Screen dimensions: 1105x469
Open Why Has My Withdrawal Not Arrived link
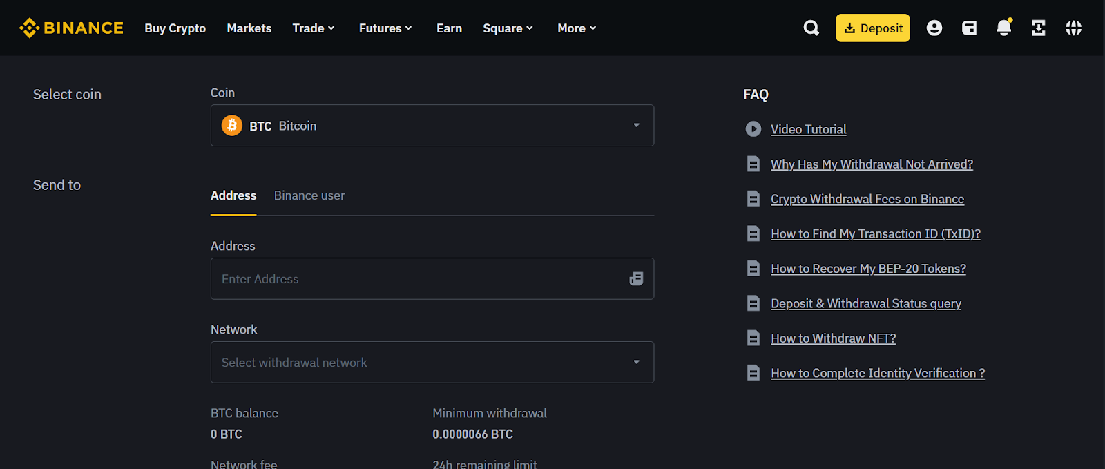(872, 164)
